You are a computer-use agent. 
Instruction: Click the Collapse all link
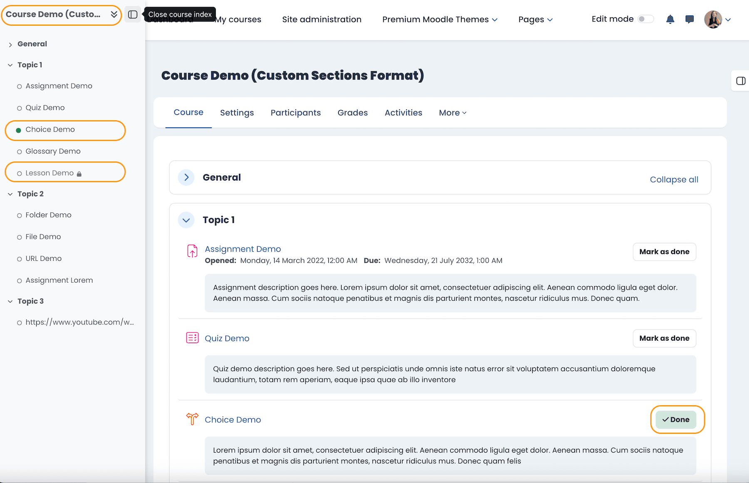[674, 180]
